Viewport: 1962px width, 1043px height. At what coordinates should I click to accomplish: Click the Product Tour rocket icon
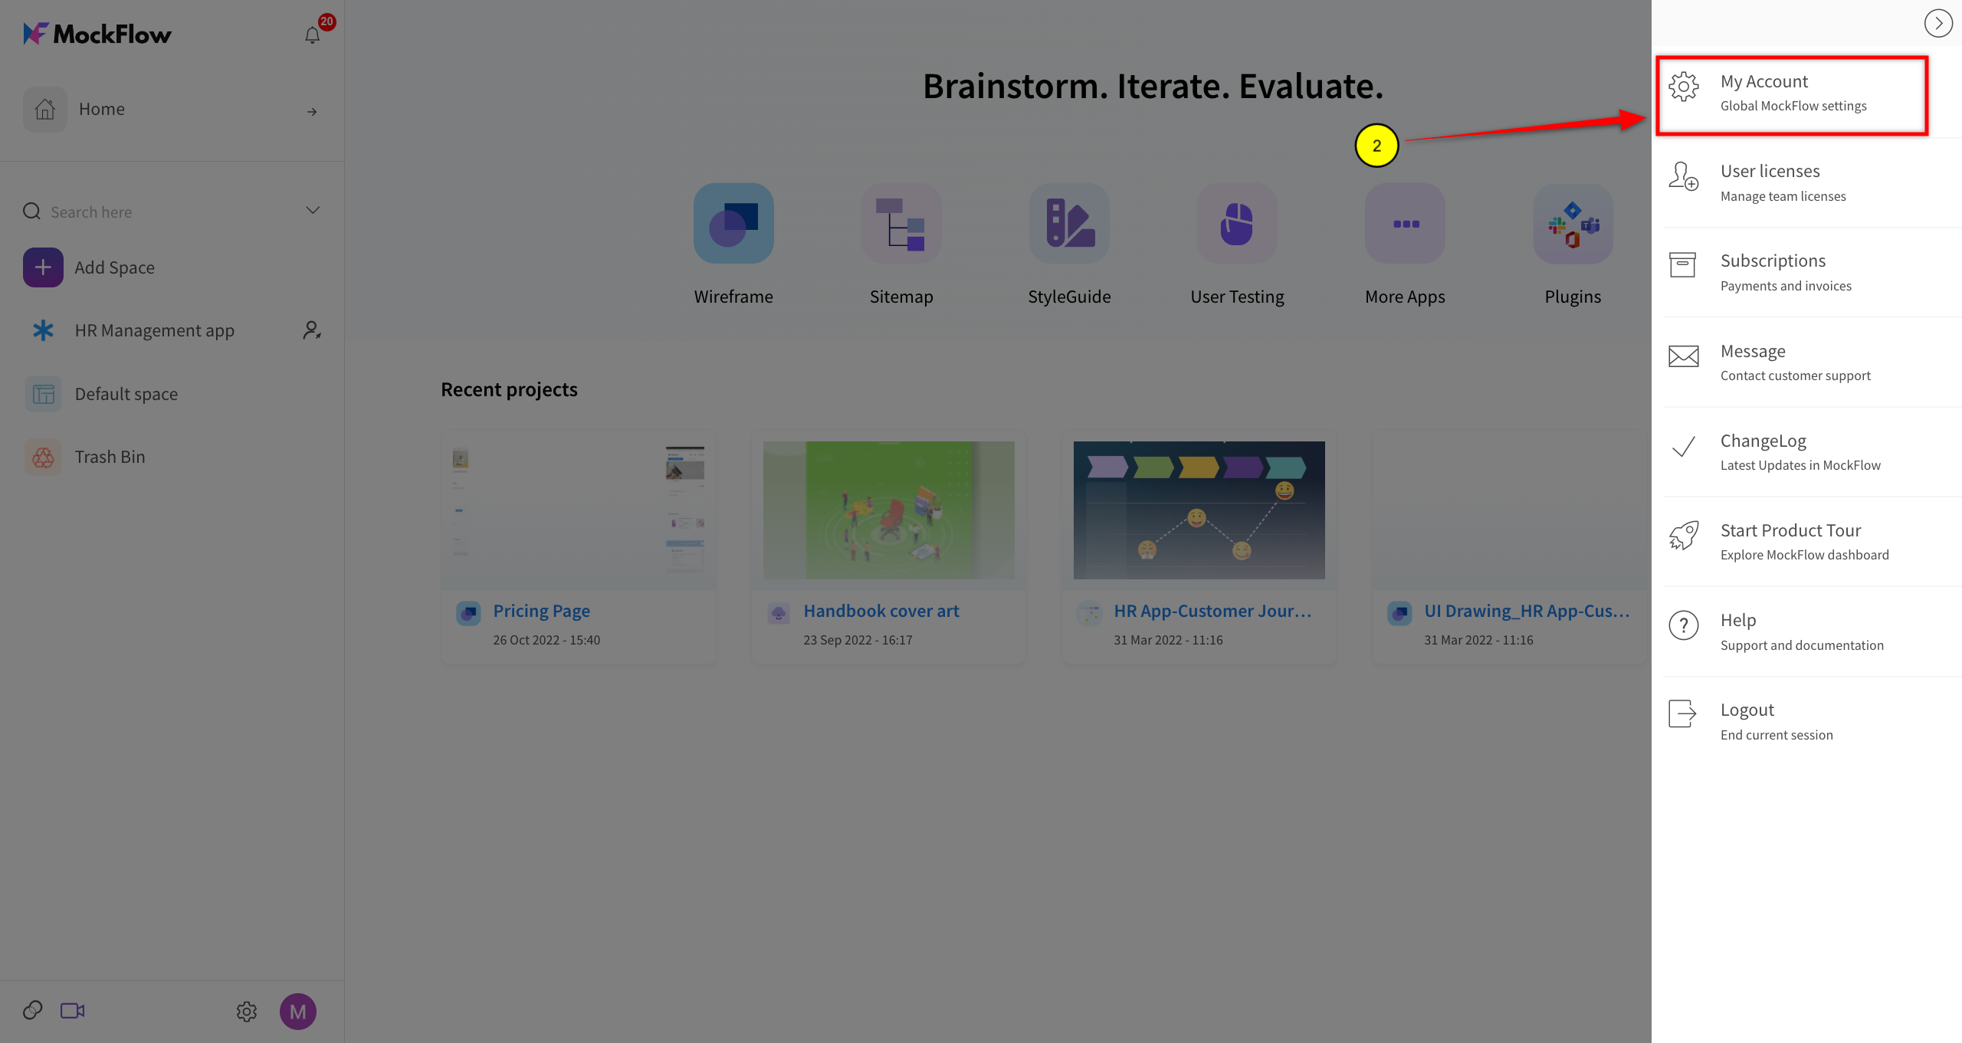(1684, 536)
